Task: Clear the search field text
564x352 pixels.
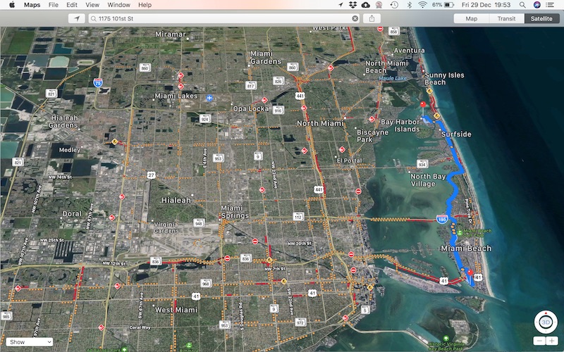Action: [x=355, y=18]
